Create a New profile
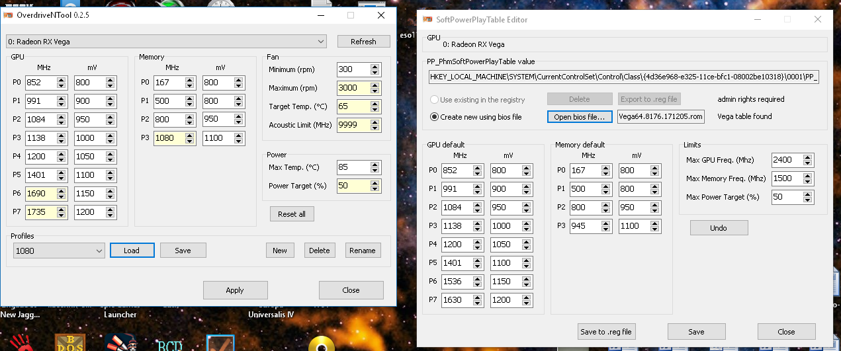Viewport: 841px width, 351px height. (x=280, y=251)
